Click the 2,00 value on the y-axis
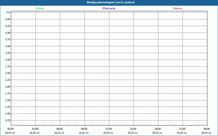The image size is (218, 136). [8, 86]
